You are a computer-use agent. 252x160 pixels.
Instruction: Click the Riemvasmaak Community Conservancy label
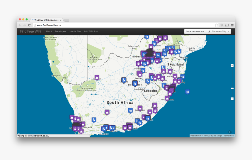click(87, 89)
